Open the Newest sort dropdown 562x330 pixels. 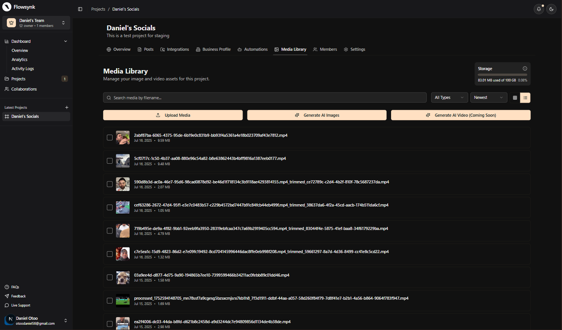488,98
